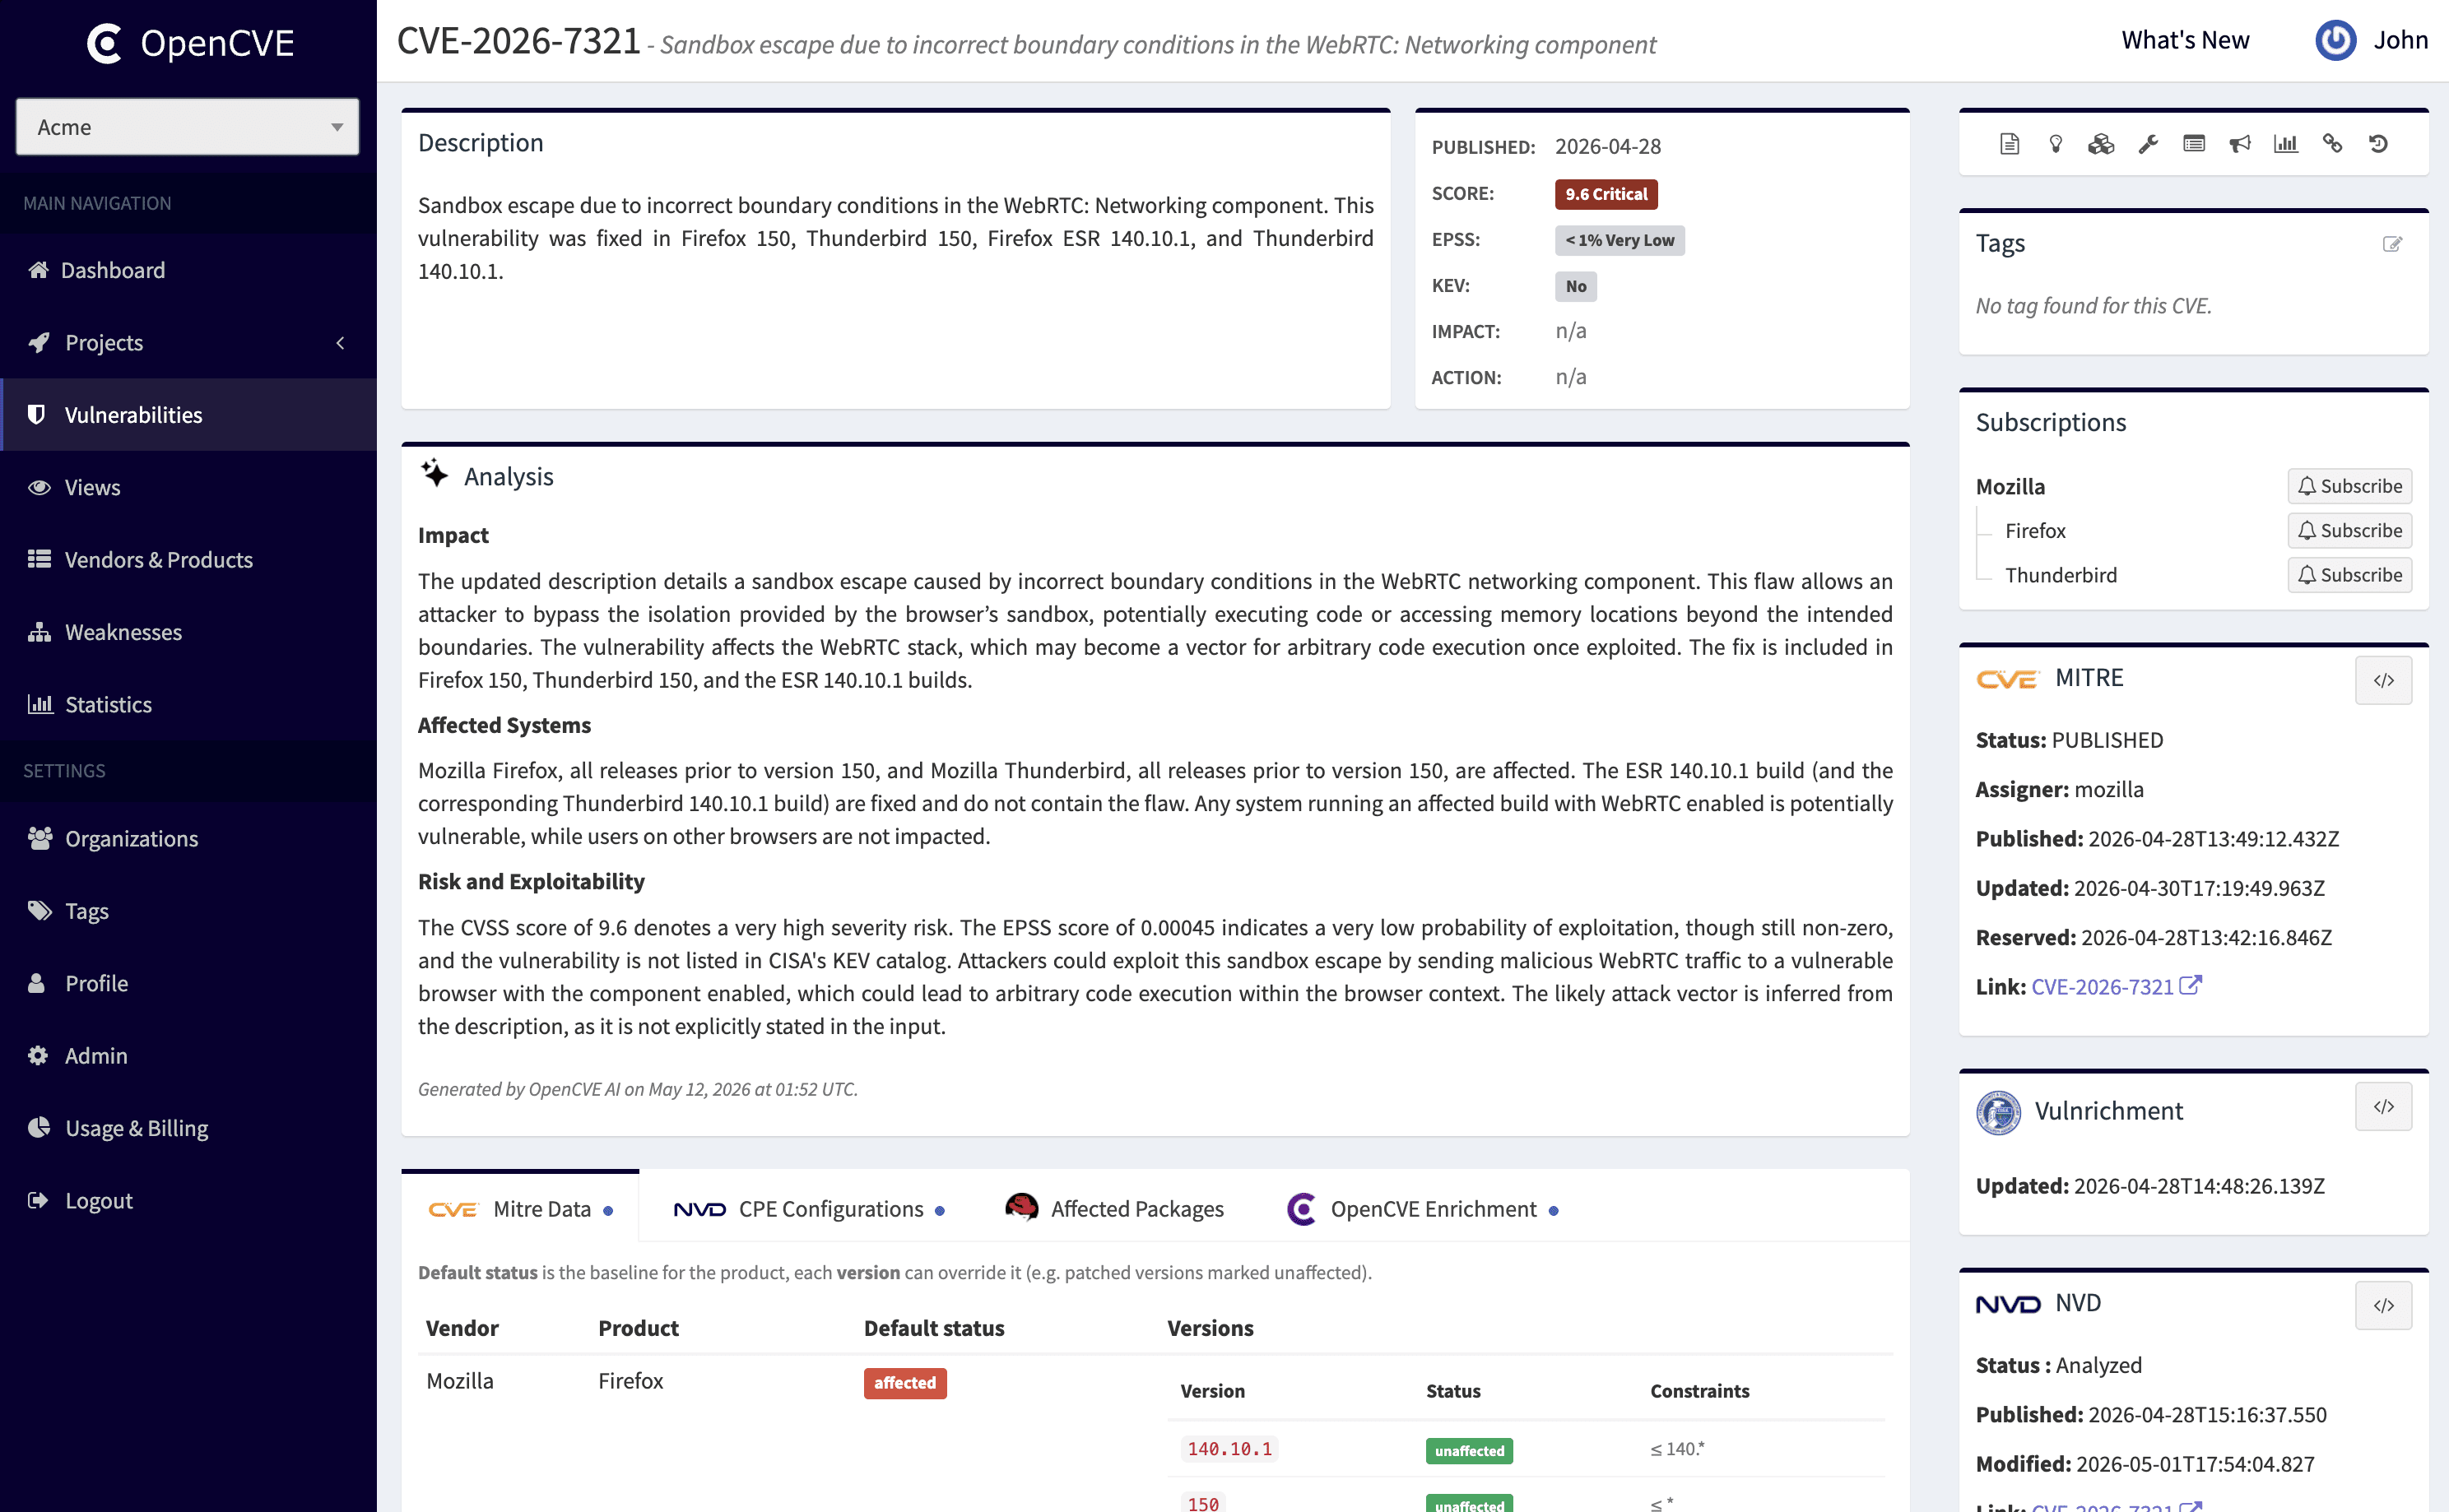Click the cubes icon in the CVE toolbar
The height and width of the screenshot is (1512, 2449).
pos(2101,144)
